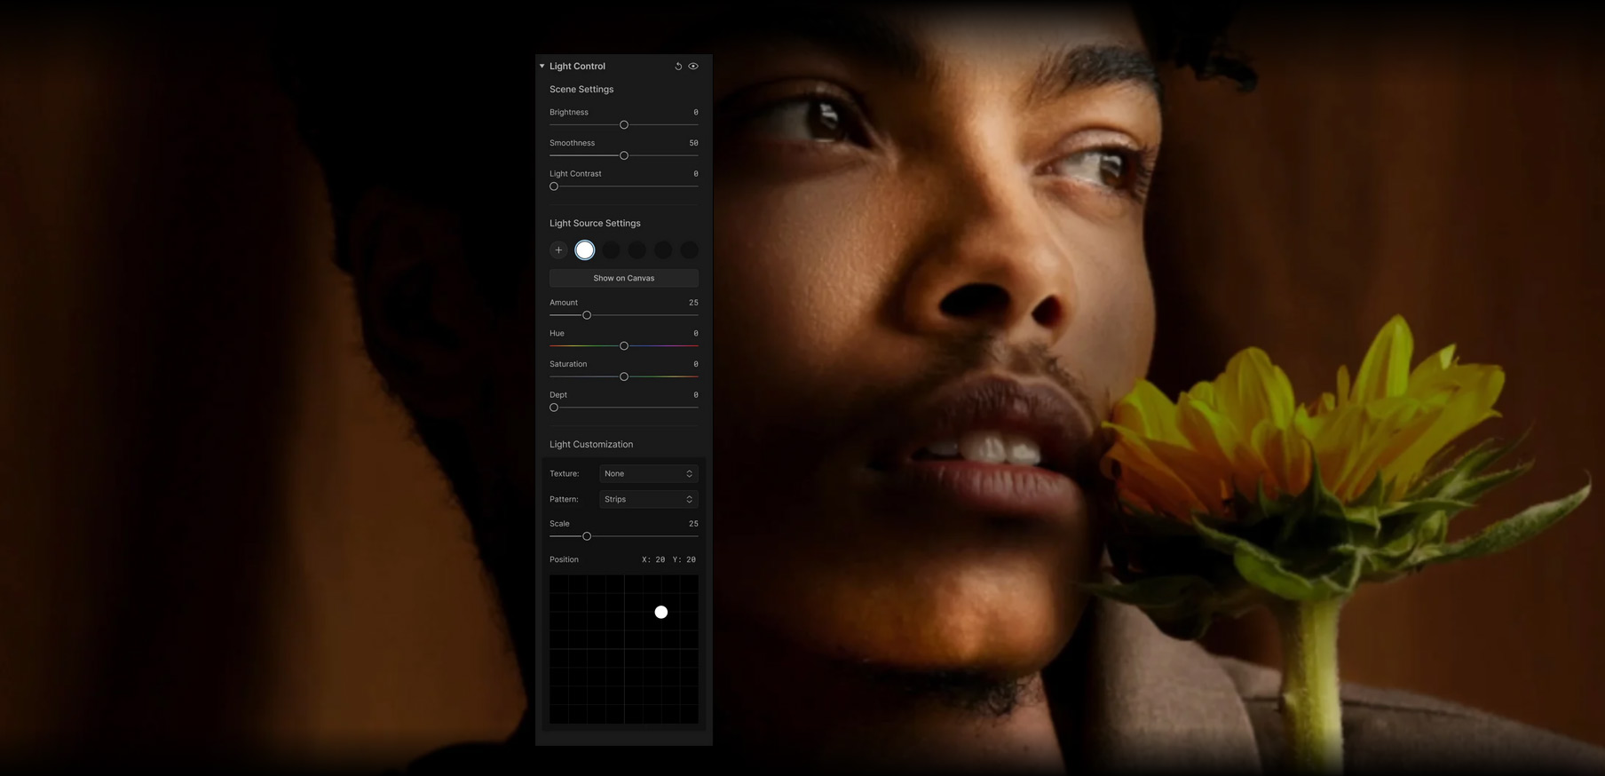The image size is (1605, 776).
Task: Open the Texture dropdown
Action: click(x=649, y=474)
